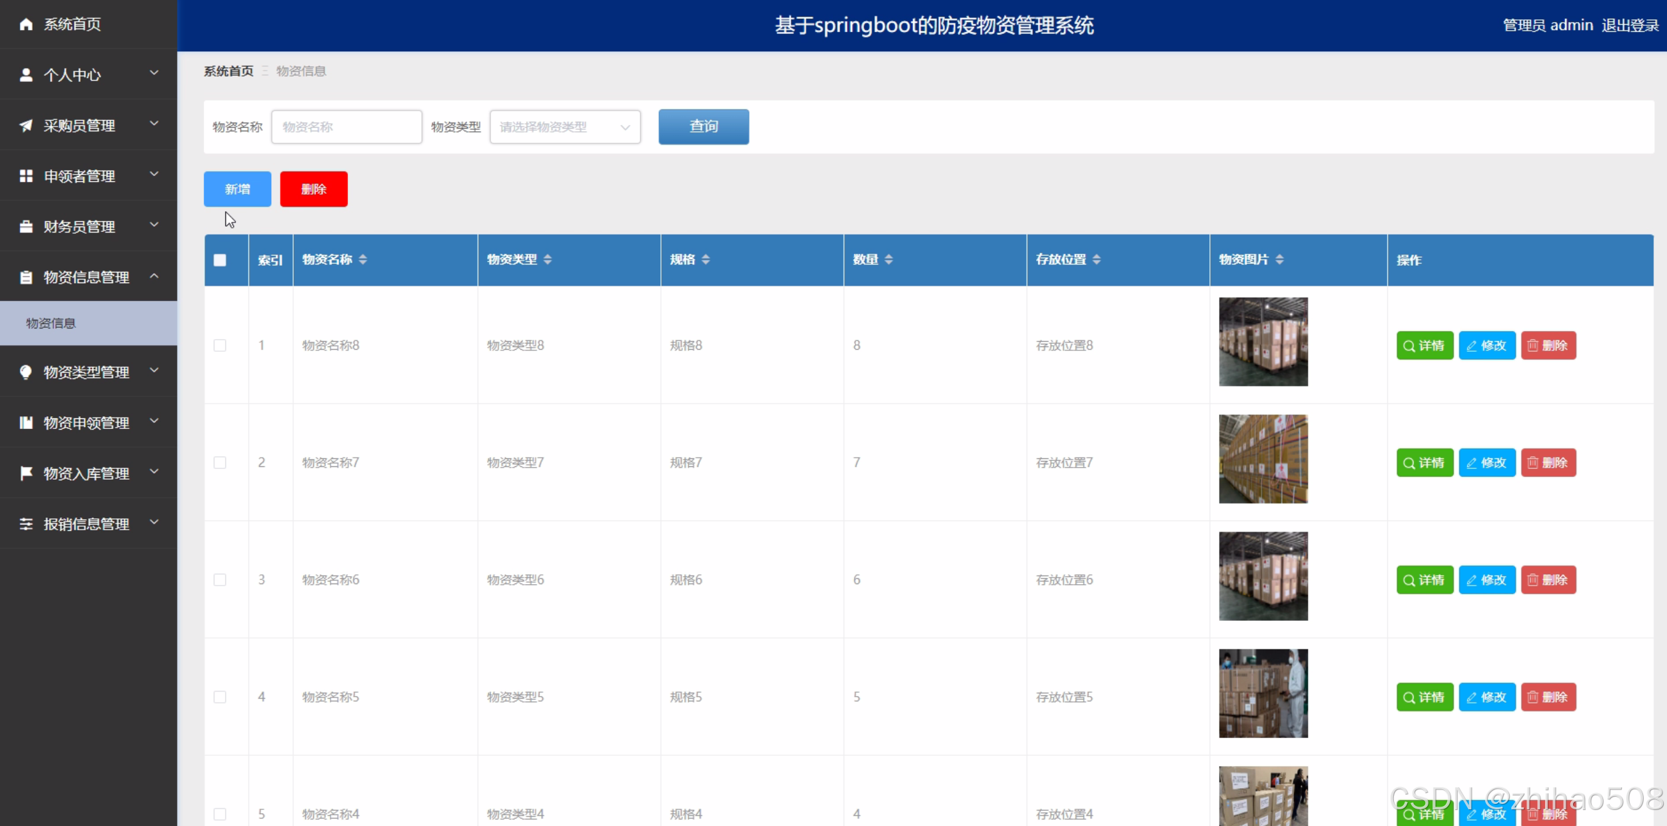Click the home icon beside 系统首页

(26, 25)
